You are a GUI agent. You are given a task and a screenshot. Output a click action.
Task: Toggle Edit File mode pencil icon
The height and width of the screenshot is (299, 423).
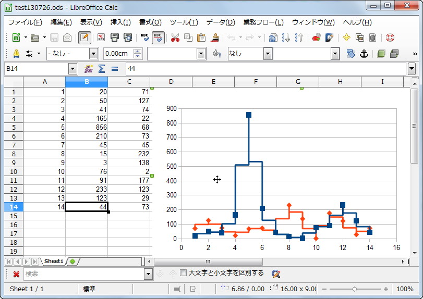[x=84, y=38]
